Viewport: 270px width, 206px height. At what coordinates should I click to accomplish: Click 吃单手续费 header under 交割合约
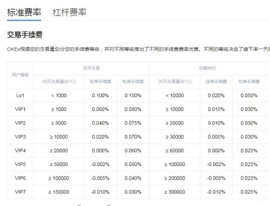click(x=249, y=81)
